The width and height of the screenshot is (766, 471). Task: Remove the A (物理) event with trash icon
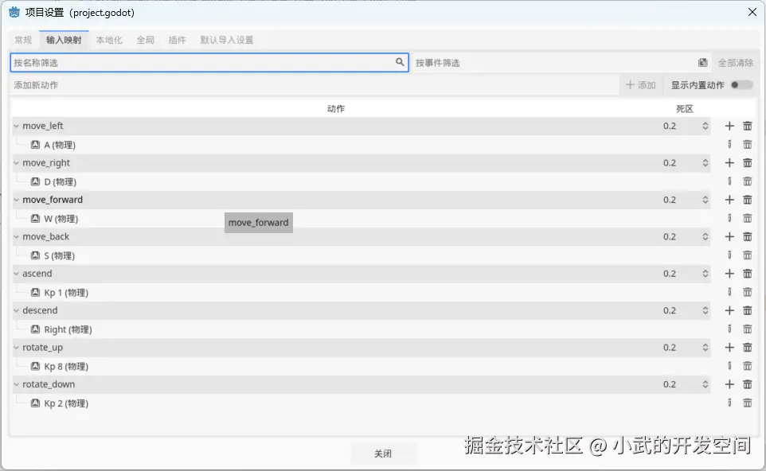point(747,144)
